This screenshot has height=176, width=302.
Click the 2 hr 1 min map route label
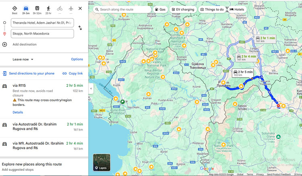pos(265,39)
